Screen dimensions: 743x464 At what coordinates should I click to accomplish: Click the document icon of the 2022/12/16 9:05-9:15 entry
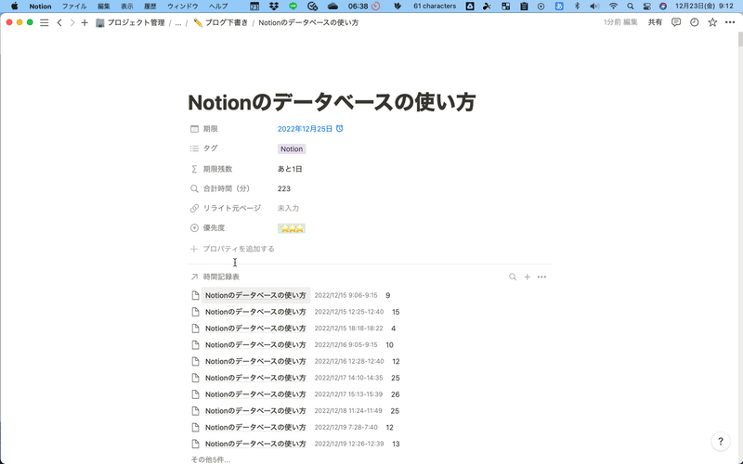point(195,345)
